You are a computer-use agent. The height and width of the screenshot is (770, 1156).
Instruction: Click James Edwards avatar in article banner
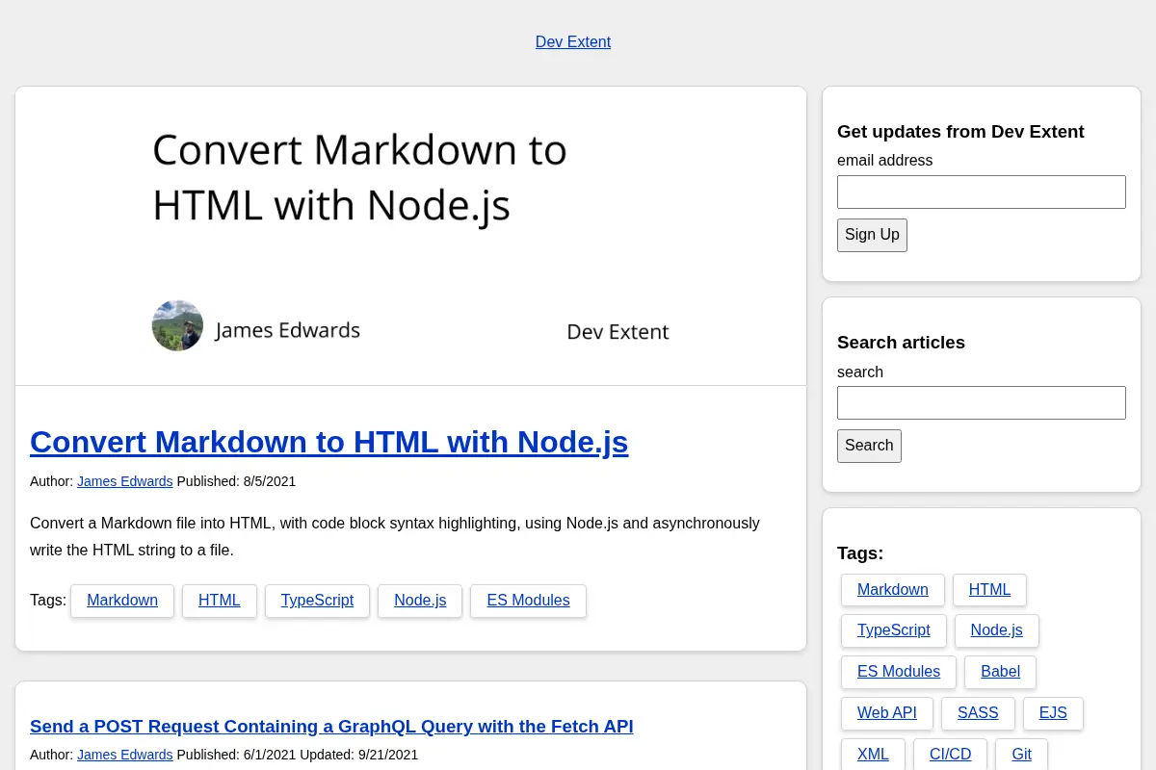[177, 326]
